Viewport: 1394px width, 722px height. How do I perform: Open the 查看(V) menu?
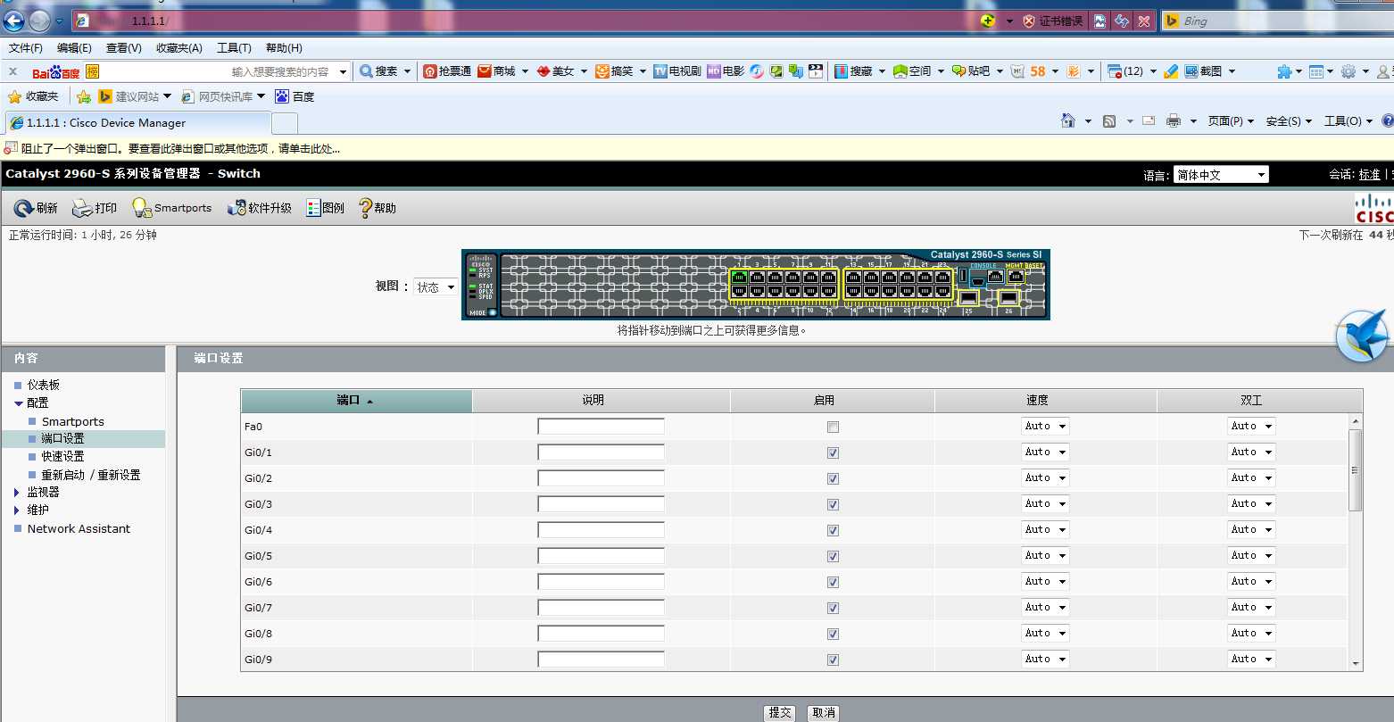(123, 48)
